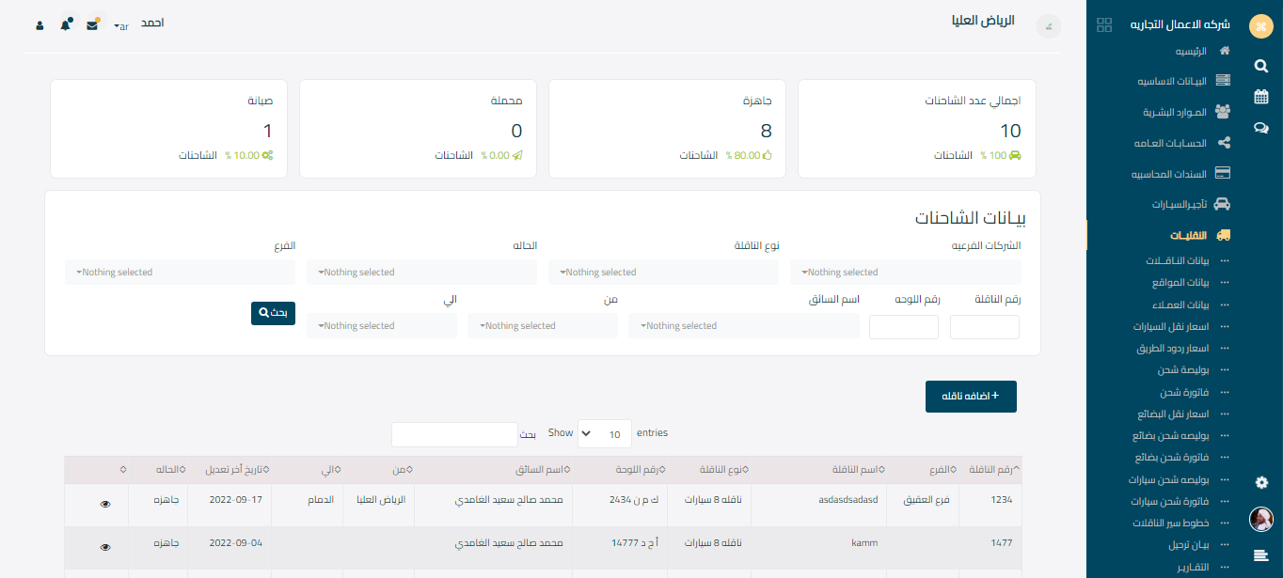Click the settings gear icon

pos(1261,482)
